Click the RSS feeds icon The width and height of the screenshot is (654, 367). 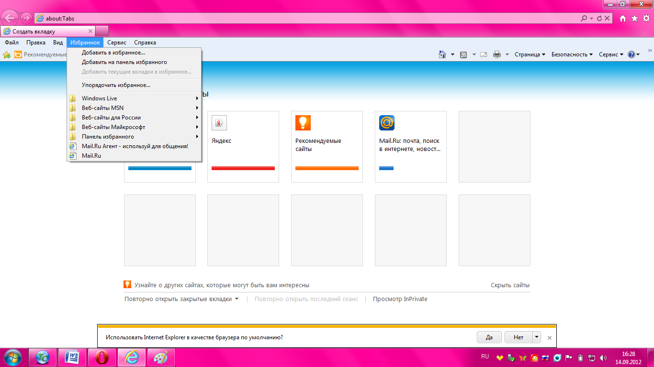(463, 54)
